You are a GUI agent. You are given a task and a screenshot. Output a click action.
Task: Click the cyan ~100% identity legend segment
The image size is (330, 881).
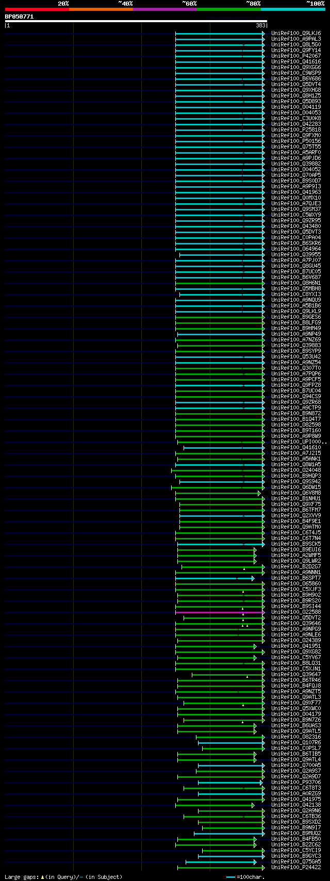[x=292, y=9]
